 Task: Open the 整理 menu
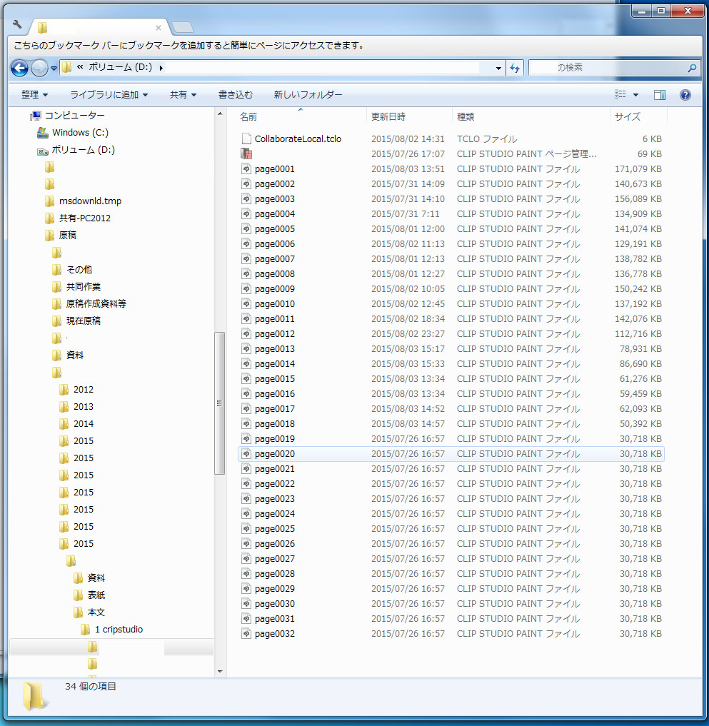point(34,95)
